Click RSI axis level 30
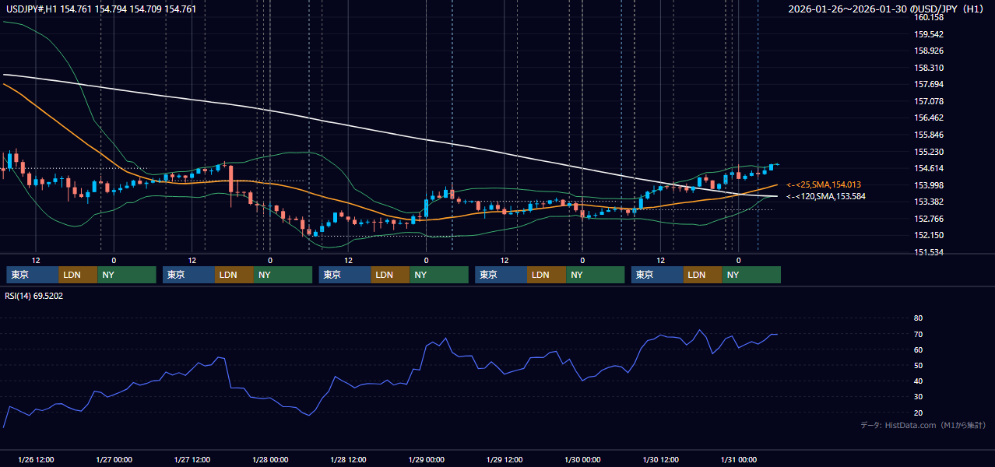 (918, 397)
